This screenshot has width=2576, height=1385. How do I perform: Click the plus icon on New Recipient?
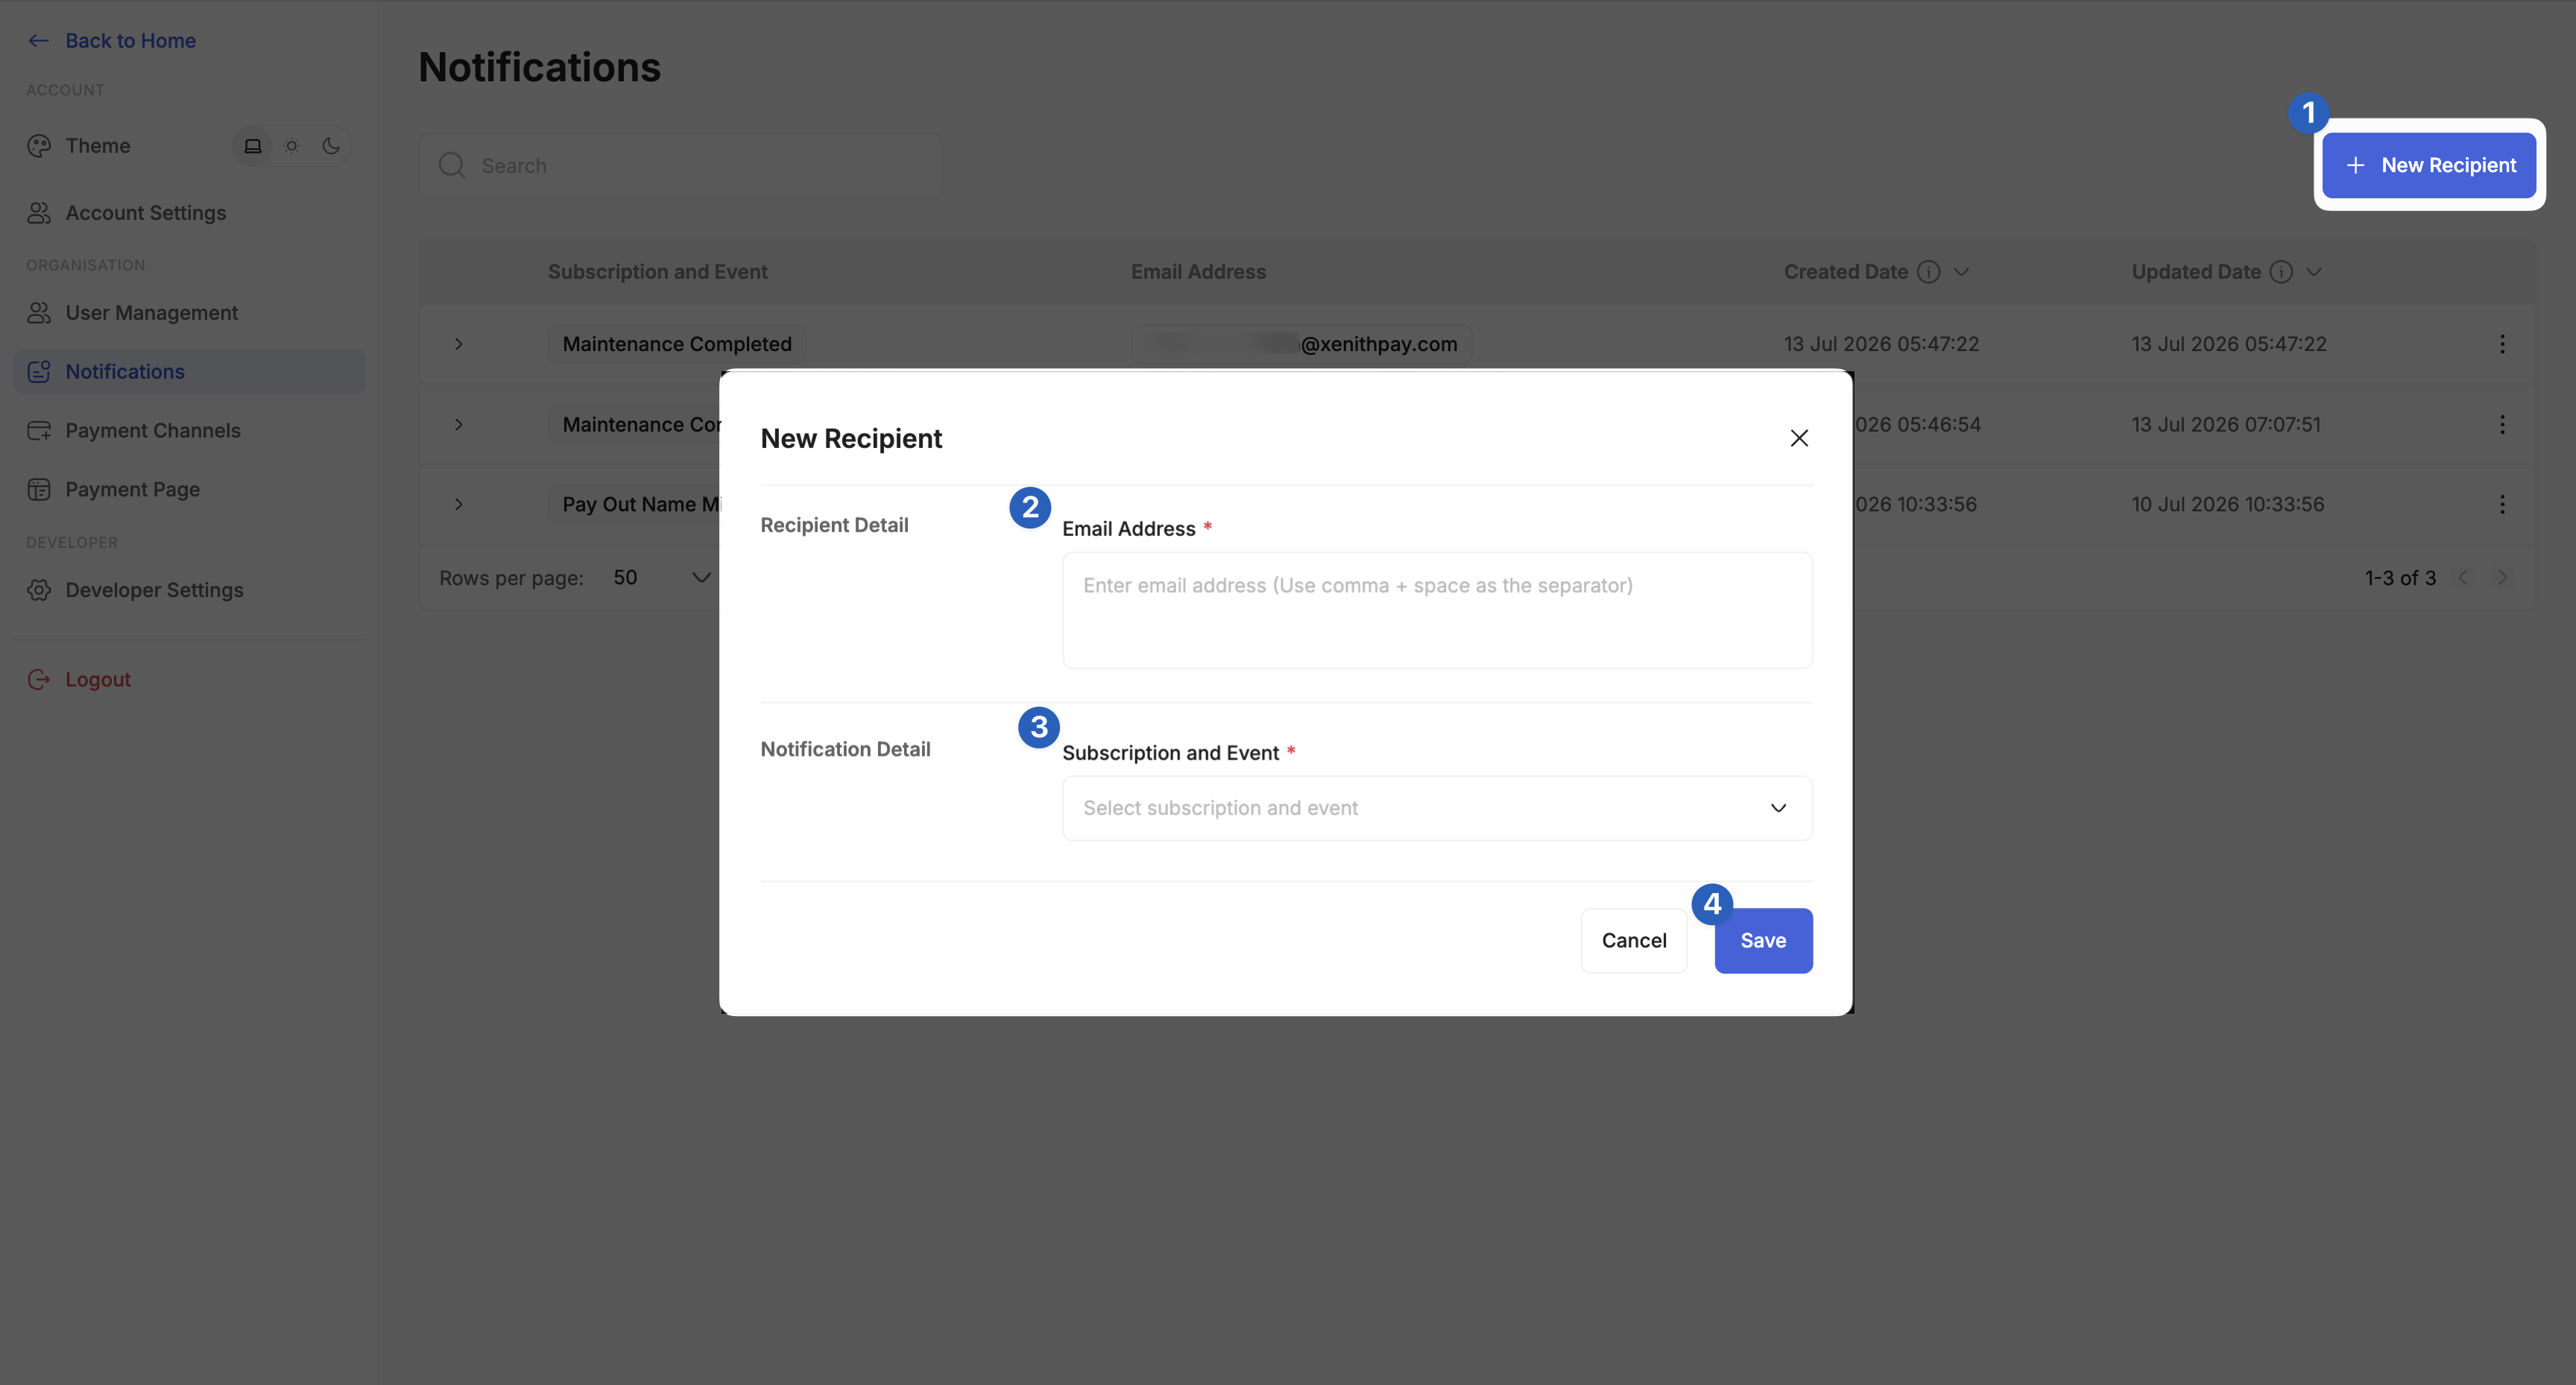(x=2356, y=166)
